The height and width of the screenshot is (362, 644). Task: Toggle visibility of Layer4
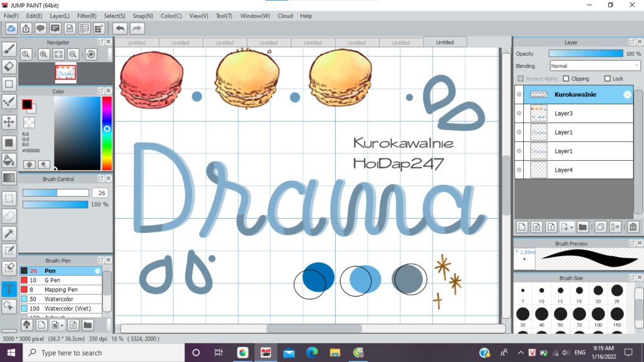click(x=519, y=170)
